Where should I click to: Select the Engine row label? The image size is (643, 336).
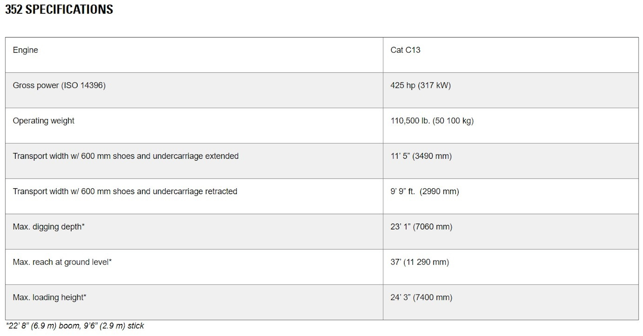(x=25, y=50)
